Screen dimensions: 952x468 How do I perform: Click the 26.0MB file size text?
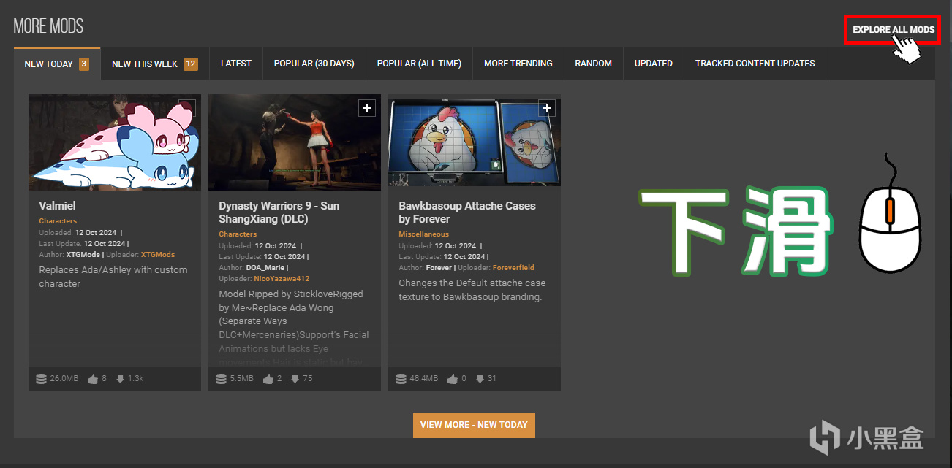click(x=64, y=378)
